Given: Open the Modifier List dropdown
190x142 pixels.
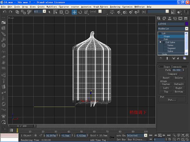Looking at the screenshot, I should click(186, 29).
